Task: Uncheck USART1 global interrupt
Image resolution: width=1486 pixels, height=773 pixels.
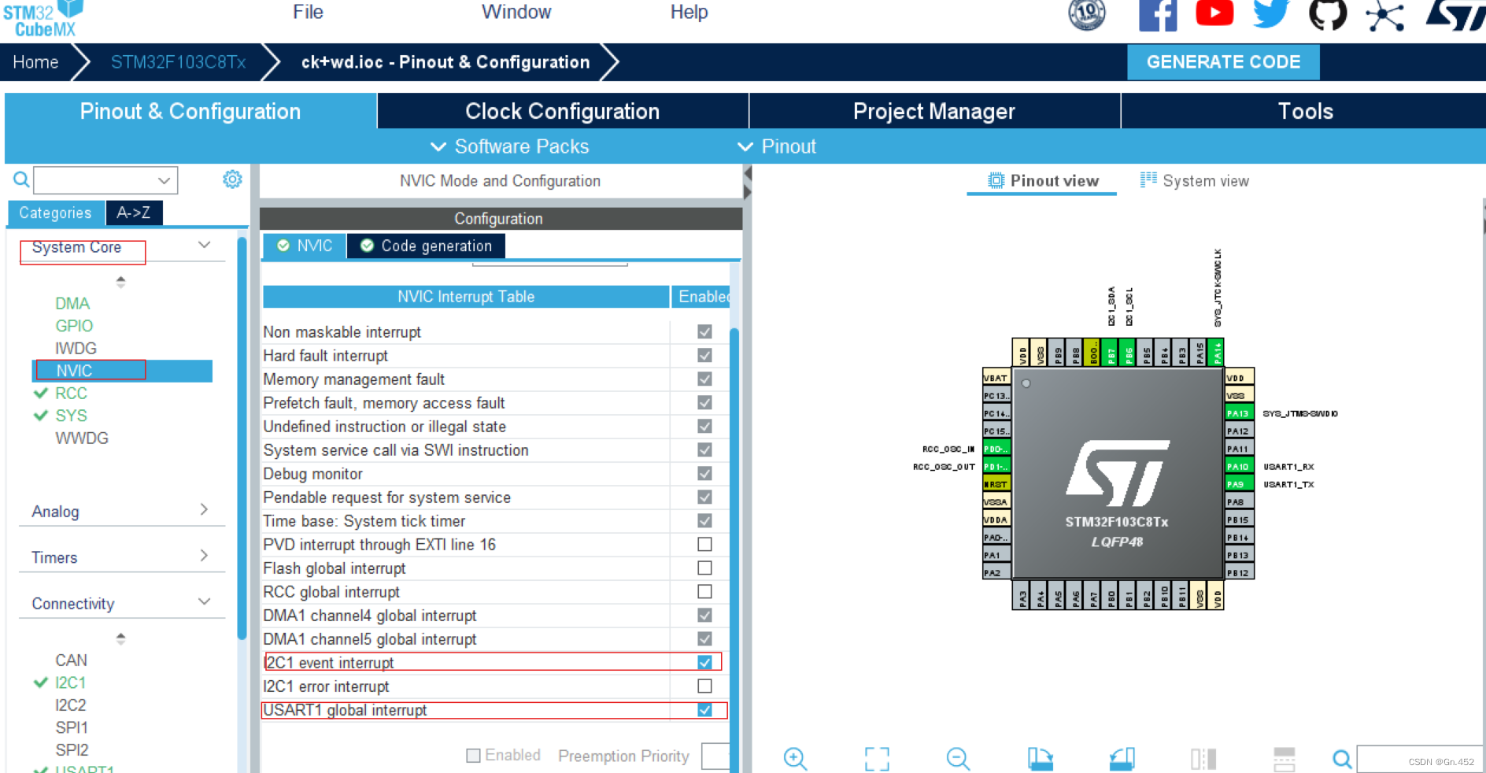Action: pos(704,709)
